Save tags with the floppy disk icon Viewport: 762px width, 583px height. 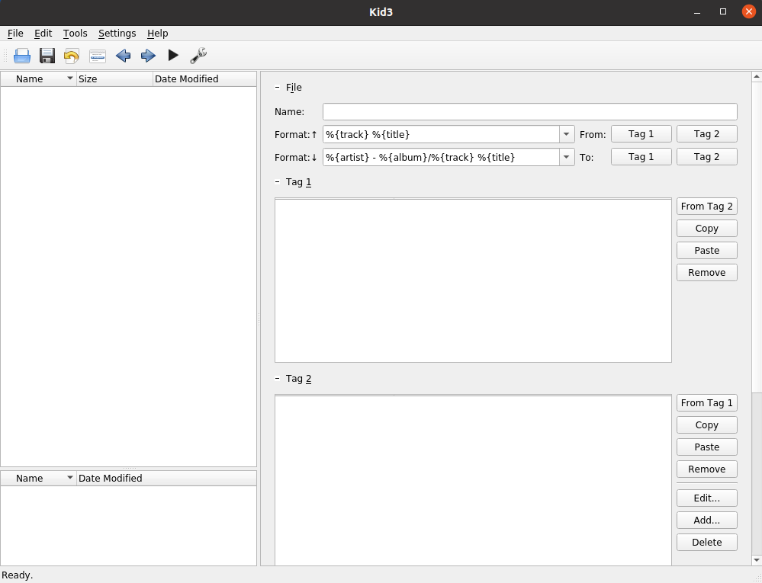pyautogui.click(x=47, y=55)
